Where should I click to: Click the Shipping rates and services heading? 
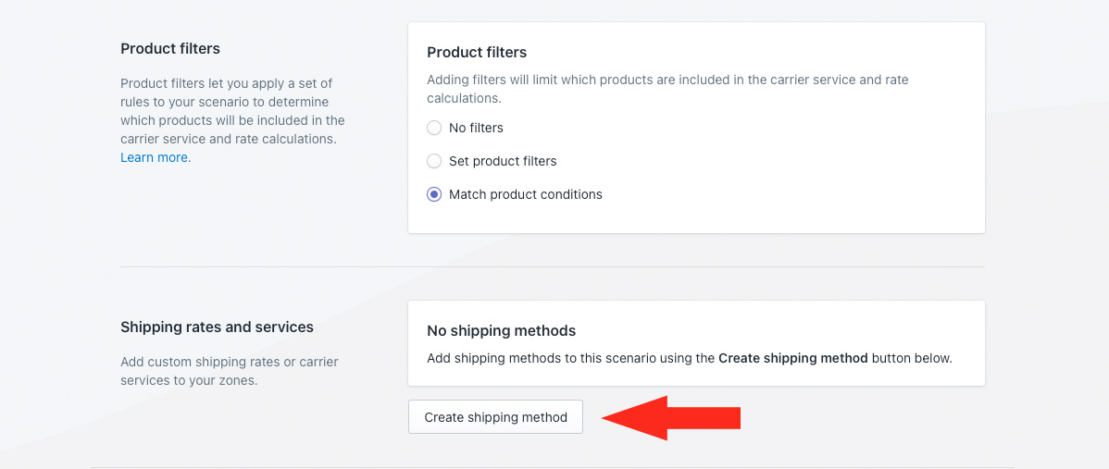pos(217,327)
